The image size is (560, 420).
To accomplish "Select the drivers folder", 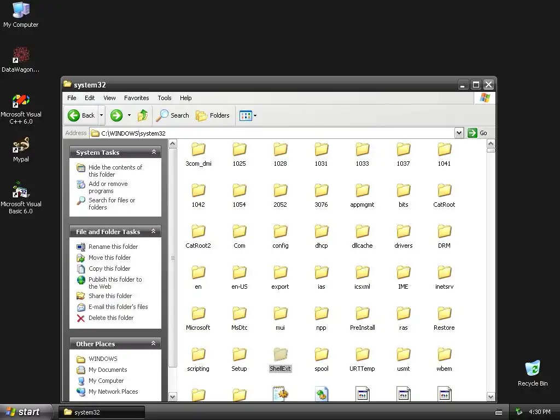I will (x=403, y=237).
